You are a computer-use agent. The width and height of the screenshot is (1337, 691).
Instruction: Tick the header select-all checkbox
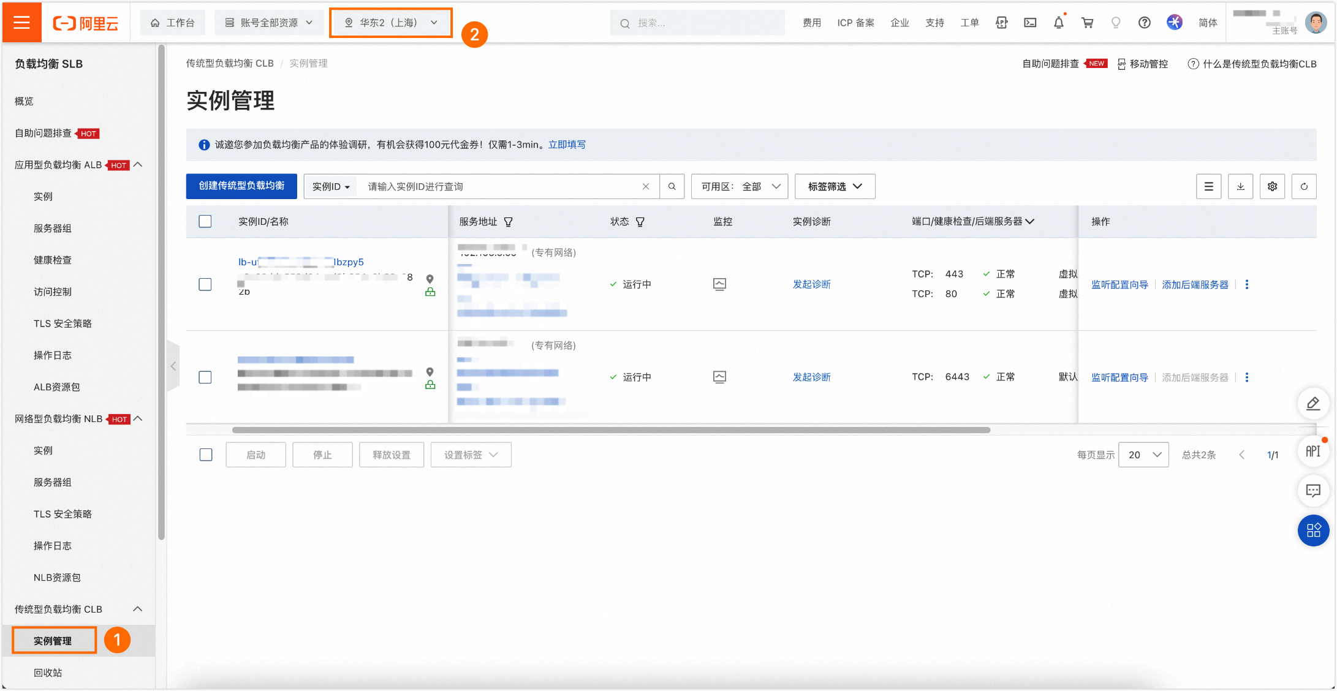click(205, 221)
